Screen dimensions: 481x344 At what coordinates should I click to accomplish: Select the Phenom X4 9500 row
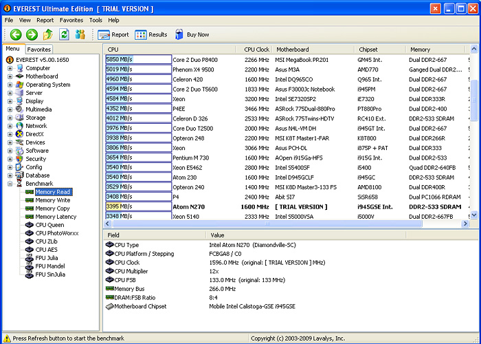(x=286, y=69)
